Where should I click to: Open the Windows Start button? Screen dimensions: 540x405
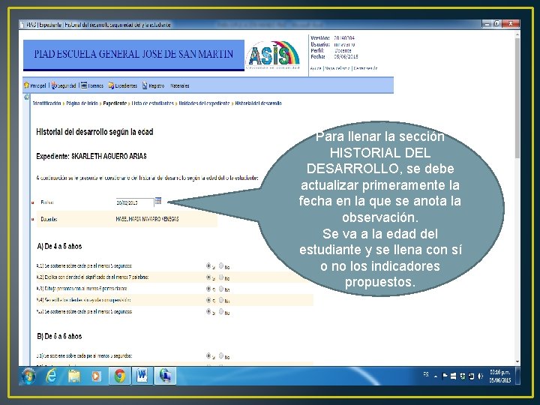click(28, 376)
